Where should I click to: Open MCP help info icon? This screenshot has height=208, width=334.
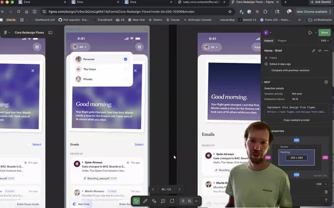326,82
